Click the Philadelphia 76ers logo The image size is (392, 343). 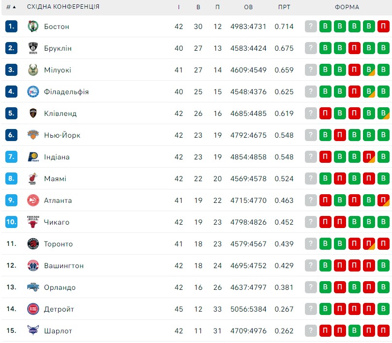33,91
